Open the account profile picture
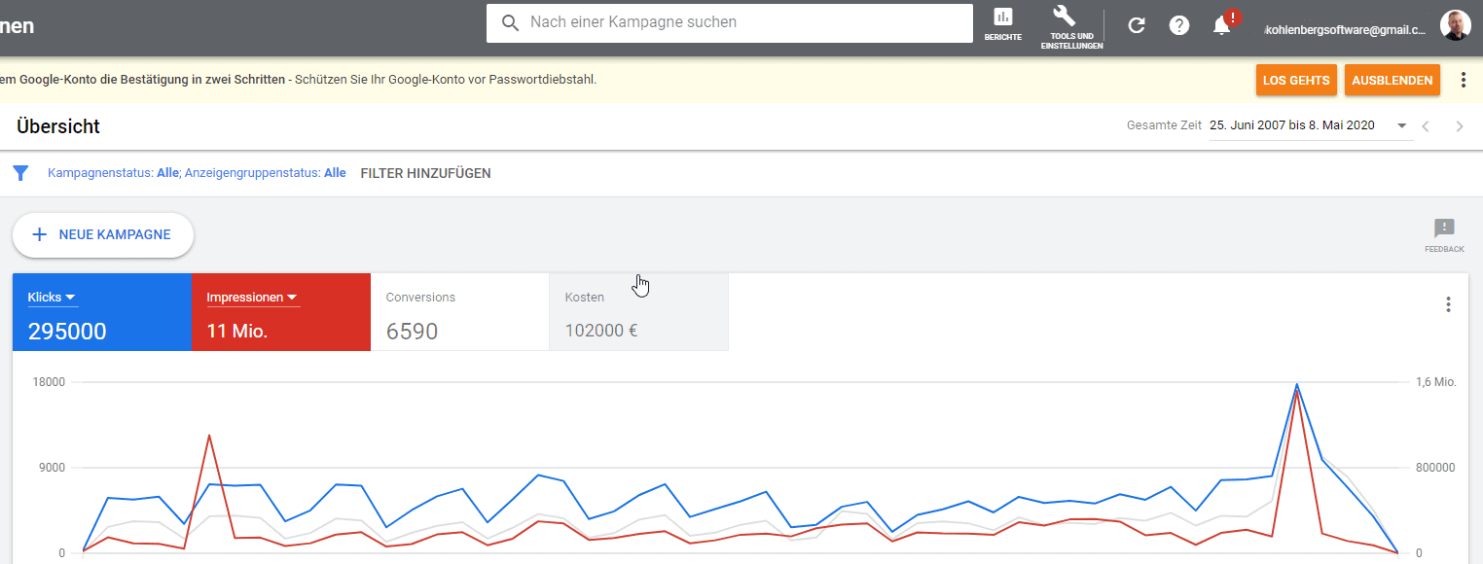The width and height of the screenshot is (1483, 564). [1455, 25]
